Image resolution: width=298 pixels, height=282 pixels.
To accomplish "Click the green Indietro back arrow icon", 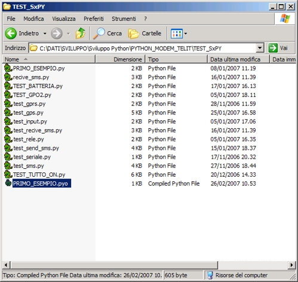I will click(x=11, y=34).
